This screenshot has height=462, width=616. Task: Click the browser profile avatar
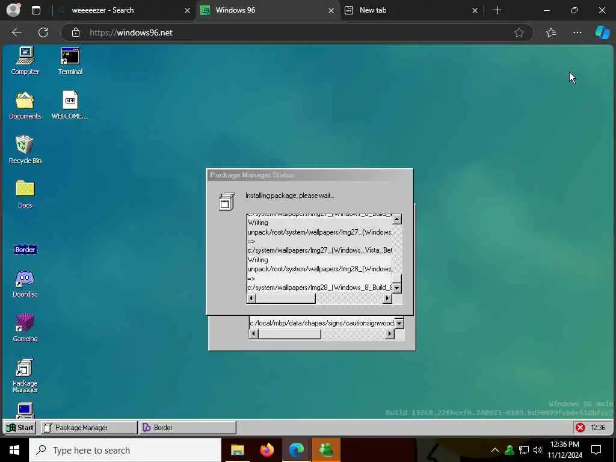(x=14, y=10)
